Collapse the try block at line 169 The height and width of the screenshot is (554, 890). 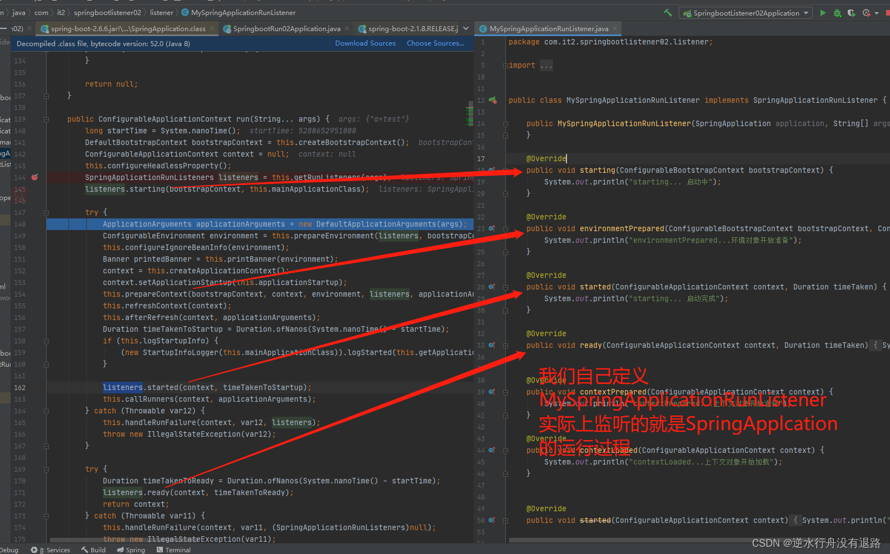(46, 470)
